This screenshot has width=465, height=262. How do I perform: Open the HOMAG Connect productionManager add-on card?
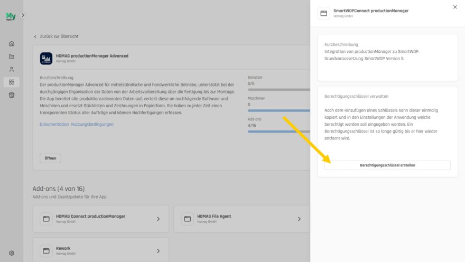(x=101, y=219)
